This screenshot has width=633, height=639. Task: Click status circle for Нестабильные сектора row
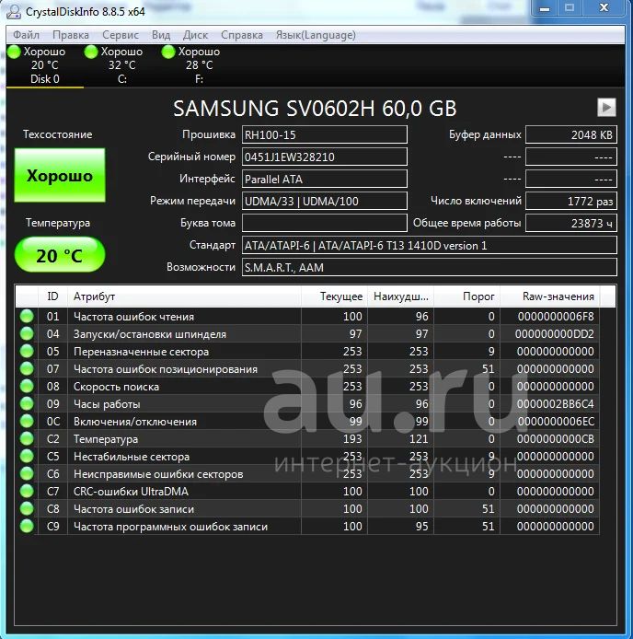point(27,457)
